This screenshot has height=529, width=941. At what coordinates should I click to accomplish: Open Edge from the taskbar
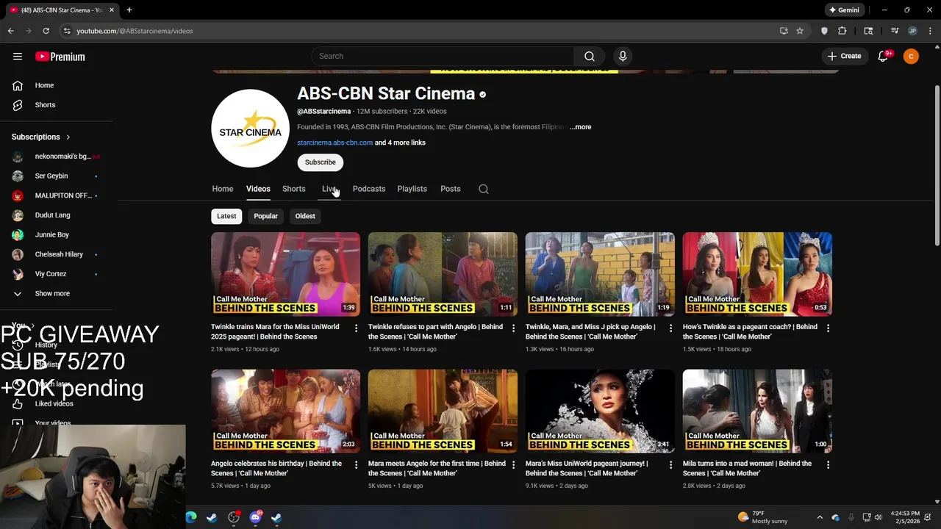coord(191,517)
